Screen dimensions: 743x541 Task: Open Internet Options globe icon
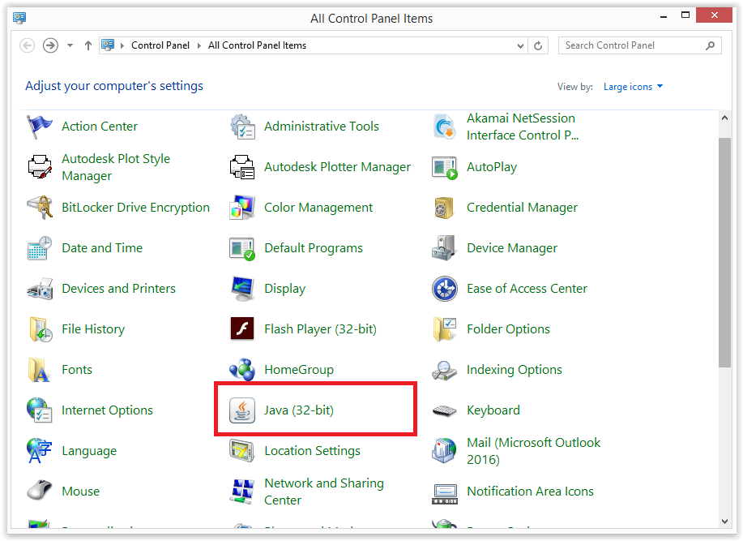click(x=40, y=410)
